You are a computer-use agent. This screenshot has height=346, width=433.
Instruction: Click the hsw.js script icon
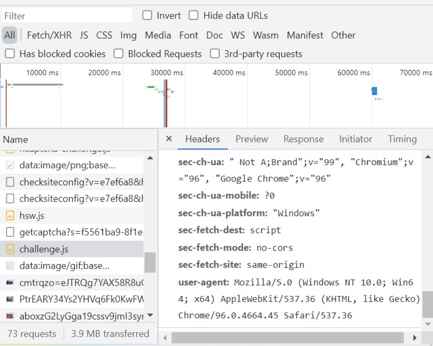coord(10,216)
